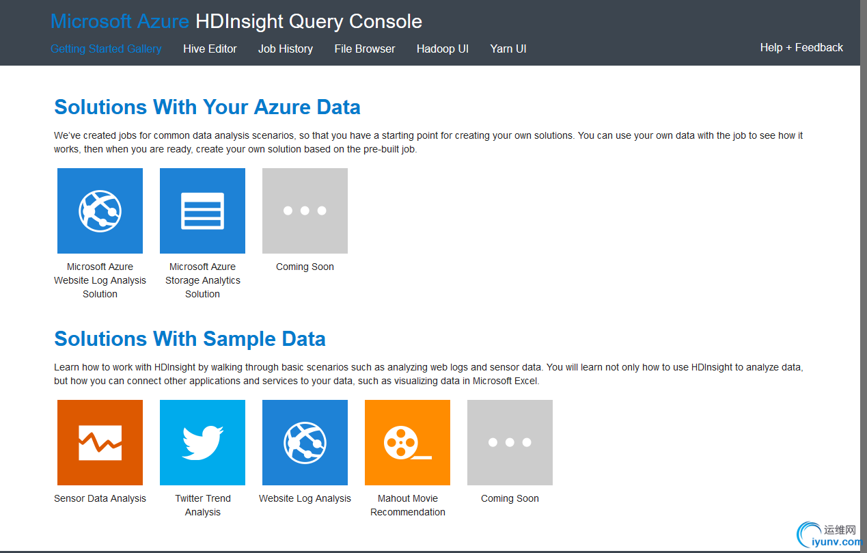The width and height of the screenshot is (867, 553).
Task: Open the Hive Editor tab
Action: point(210,49)
